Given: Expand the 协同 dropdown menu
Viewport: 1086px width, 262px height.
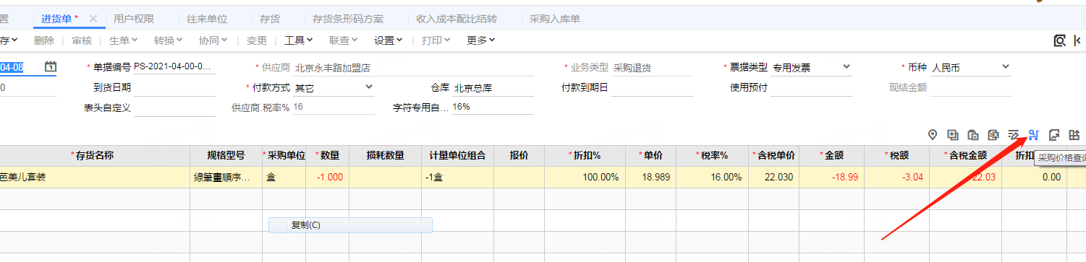Looking at the screenshot, I should click(x=213, y=40).
